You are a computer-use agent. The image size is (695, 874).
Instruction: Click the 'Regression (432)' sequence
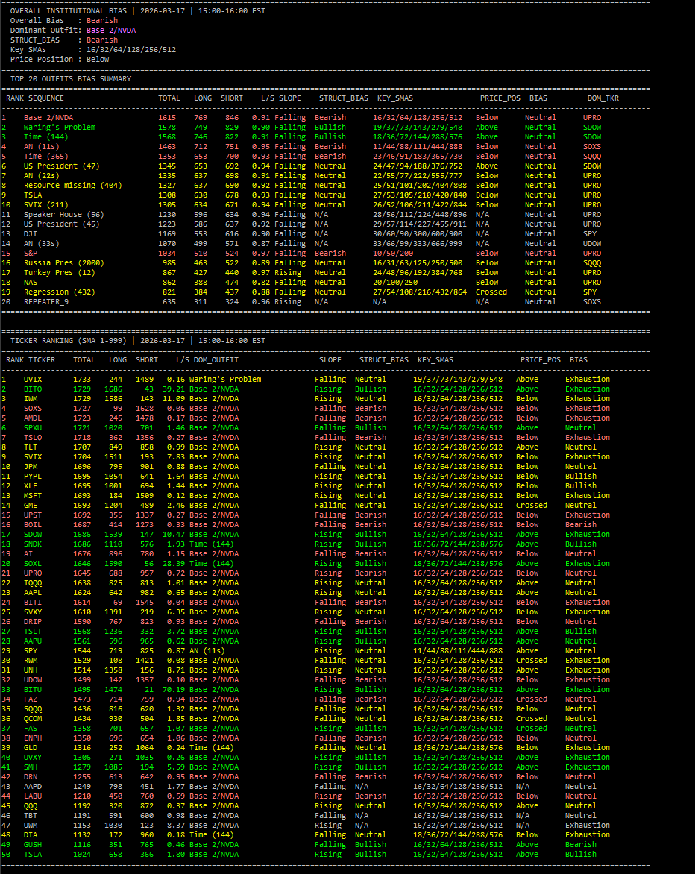pos(60,292)
